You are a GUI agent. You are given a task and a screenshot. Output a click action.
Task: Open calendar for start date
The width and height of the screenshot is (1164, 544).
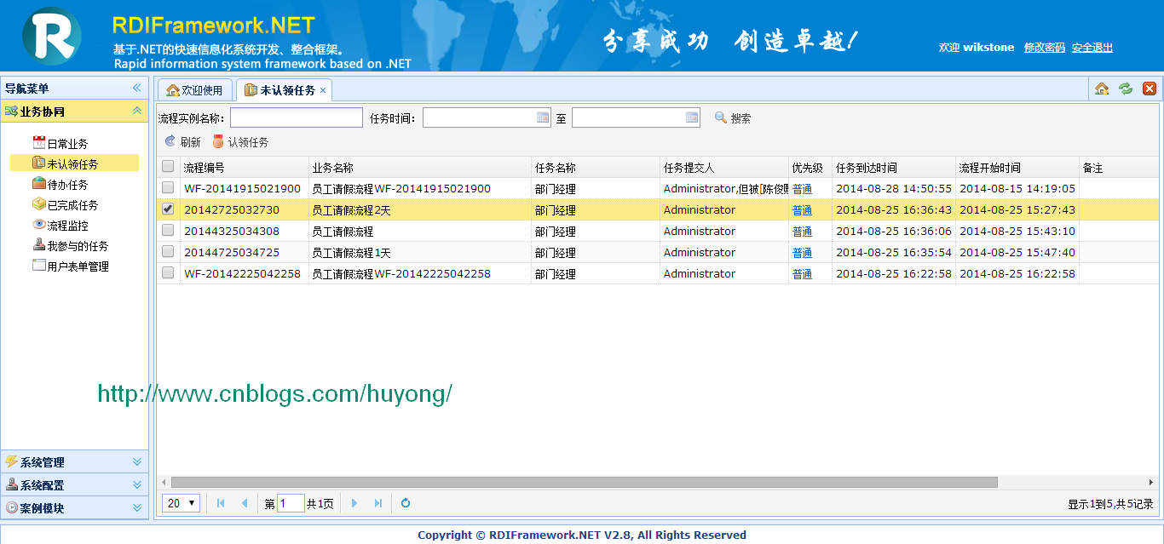(x=543, y=117)
